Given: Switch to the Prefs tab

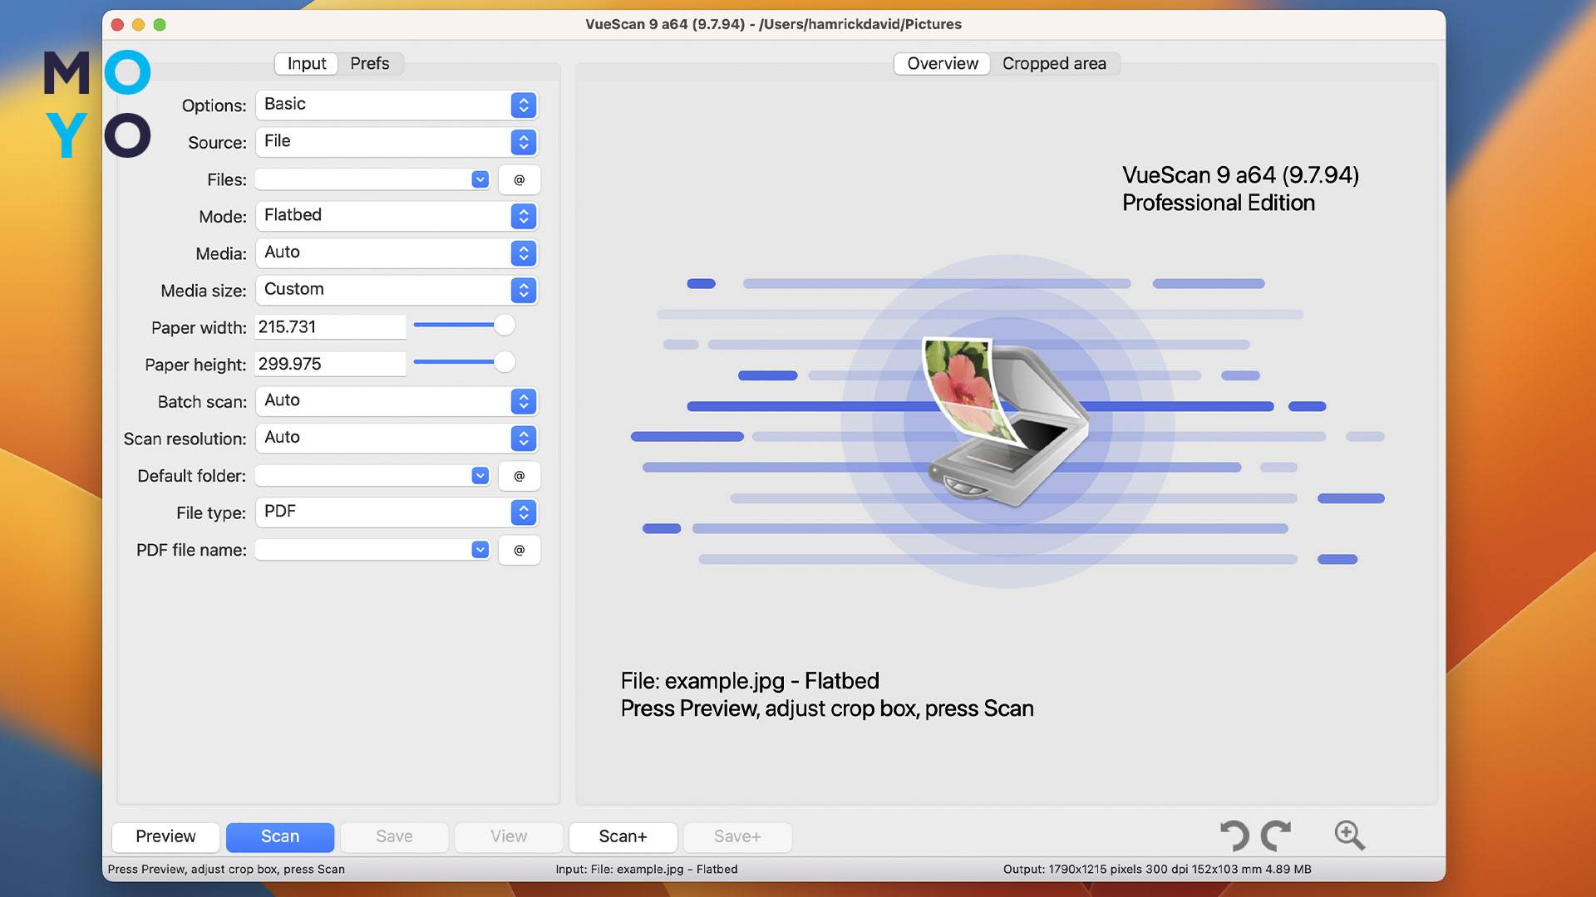Looking at the screenshot, I should pyautogui.click(x=369, y=64).
